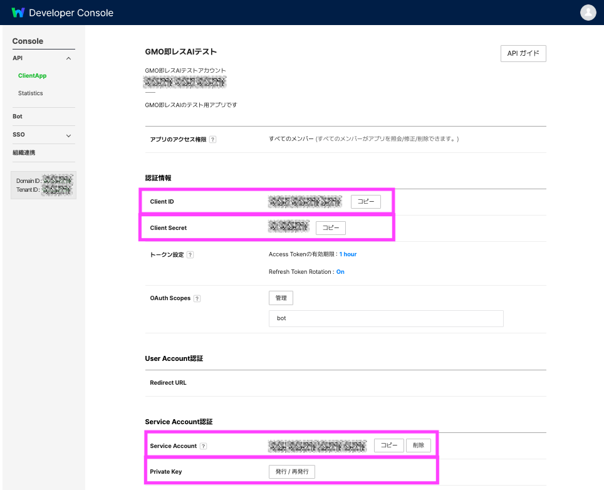Image resolution: width=604 pixels, height=490 pixels.
Task: Click the API ガイド button
Action: pyautogui.click(x=523, y=54)
